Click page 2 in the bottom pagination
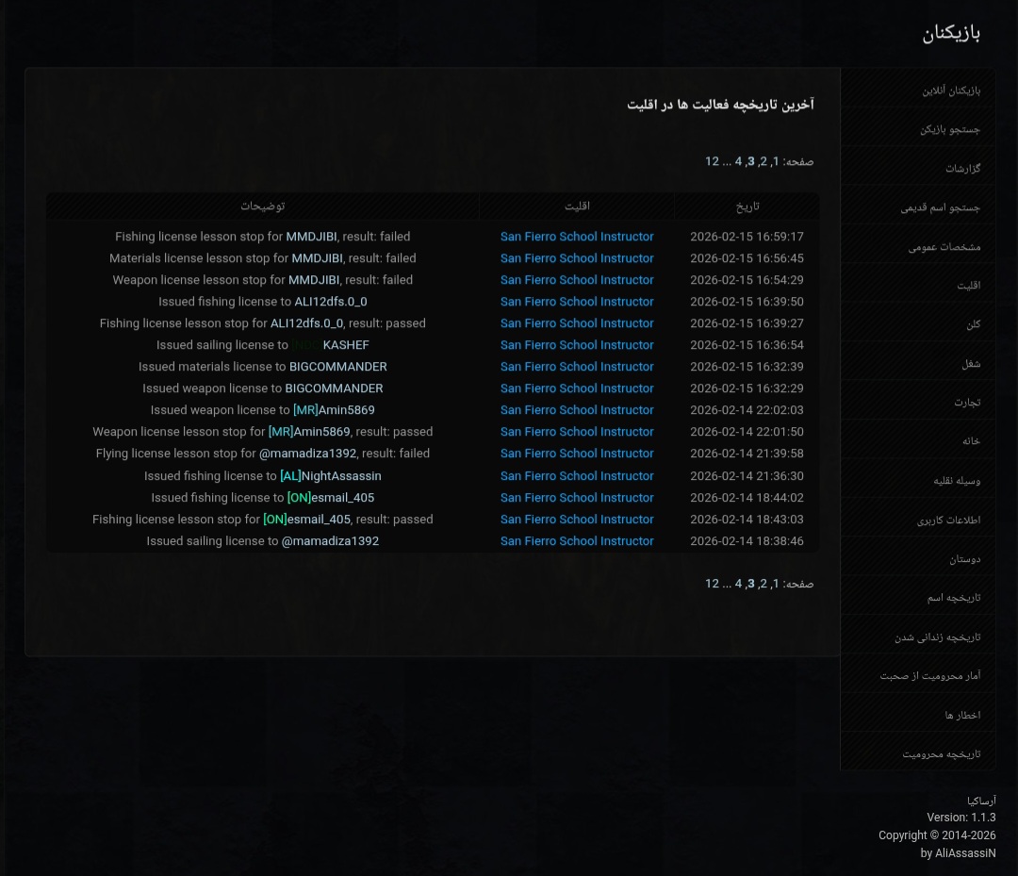 (763, 584)
